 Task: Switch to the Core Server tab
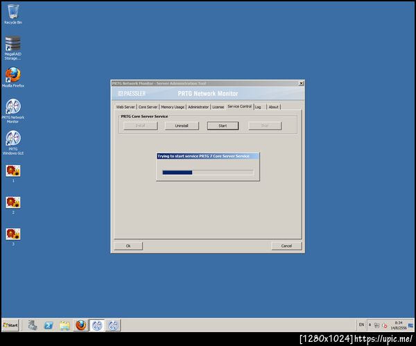[x=148, y=107]
